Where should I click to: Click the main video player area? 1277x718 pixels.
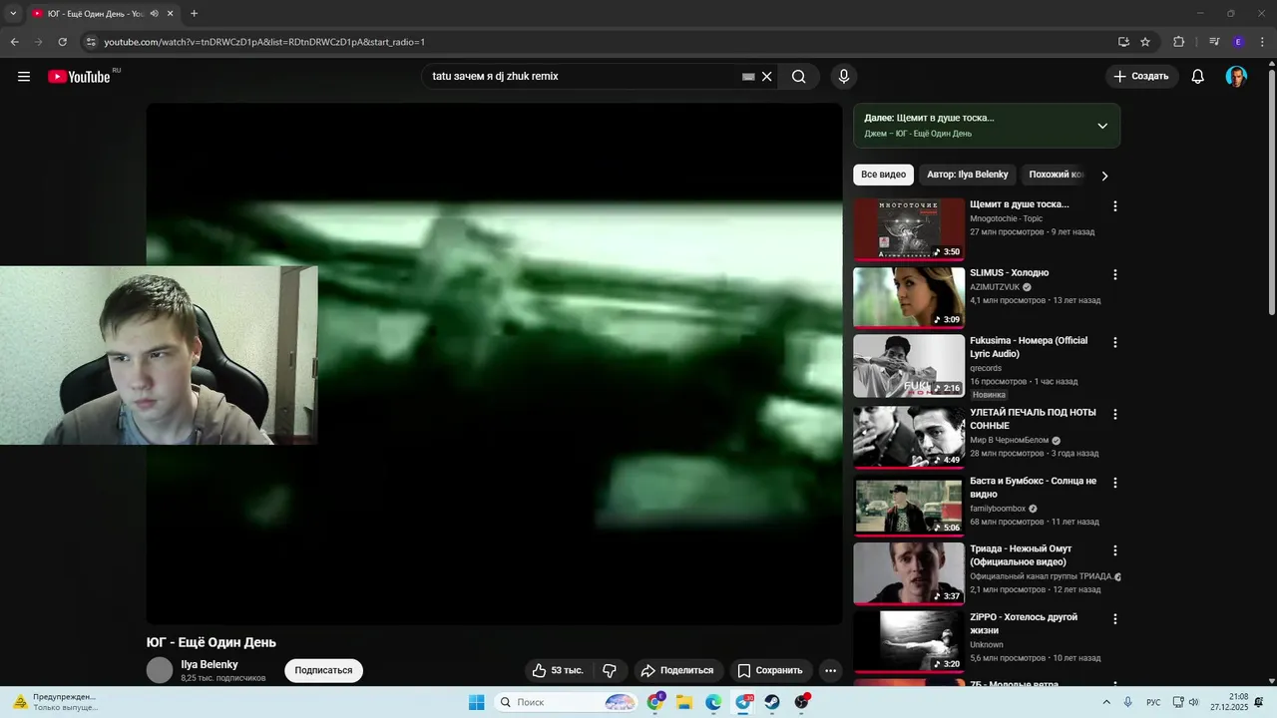[494, 364]
